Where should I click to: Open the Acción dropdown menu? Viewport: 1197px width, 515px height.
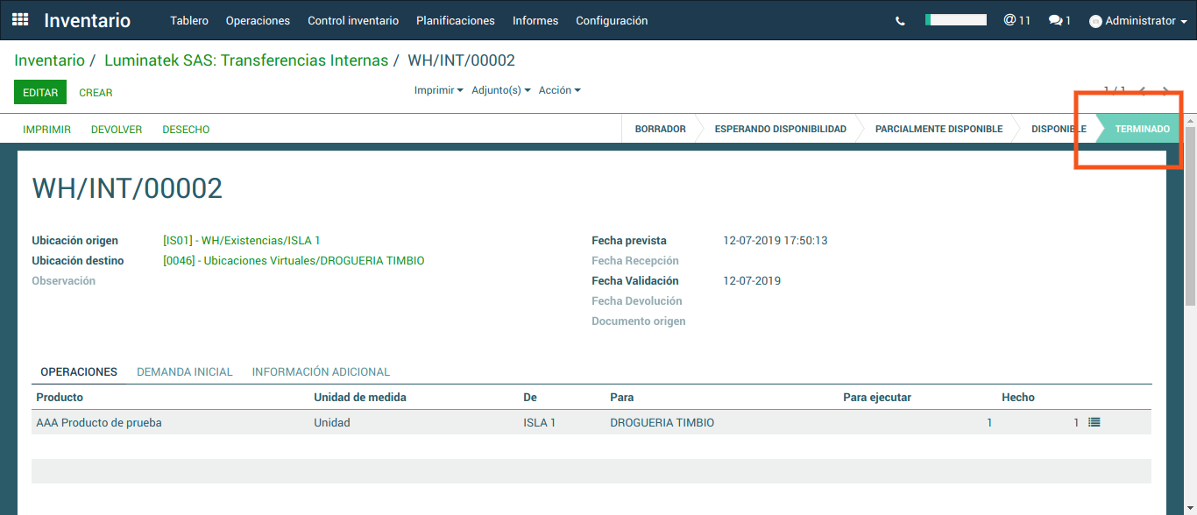click(559, 90)
